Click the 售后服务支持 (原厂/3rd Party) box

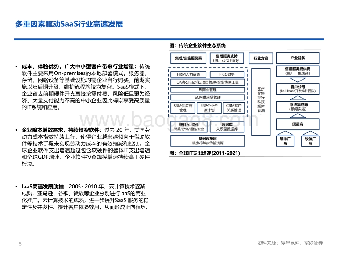227,58
